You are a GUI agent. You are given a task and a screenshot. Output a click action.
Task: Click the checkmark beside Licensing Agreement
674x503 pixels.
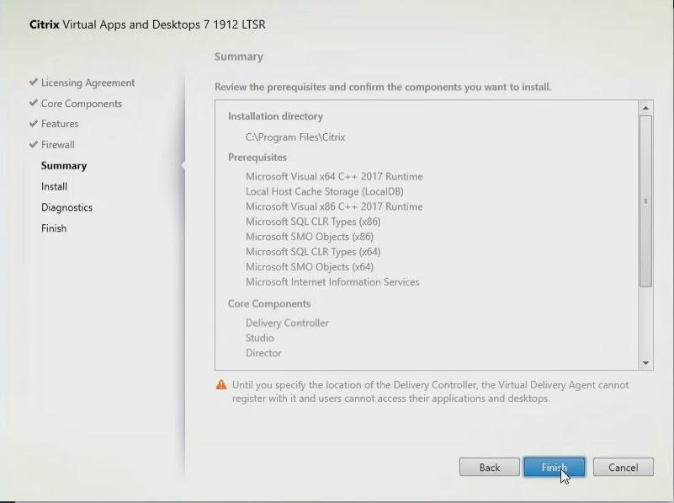pyautogui.click(x=34, y=82)
